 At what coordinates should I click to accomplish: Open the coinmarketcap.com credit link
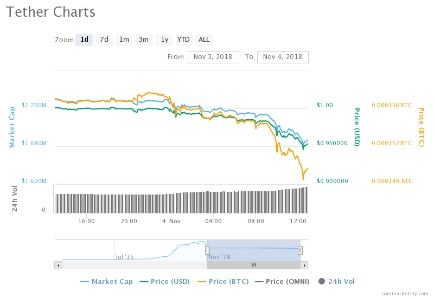point(405,293)
